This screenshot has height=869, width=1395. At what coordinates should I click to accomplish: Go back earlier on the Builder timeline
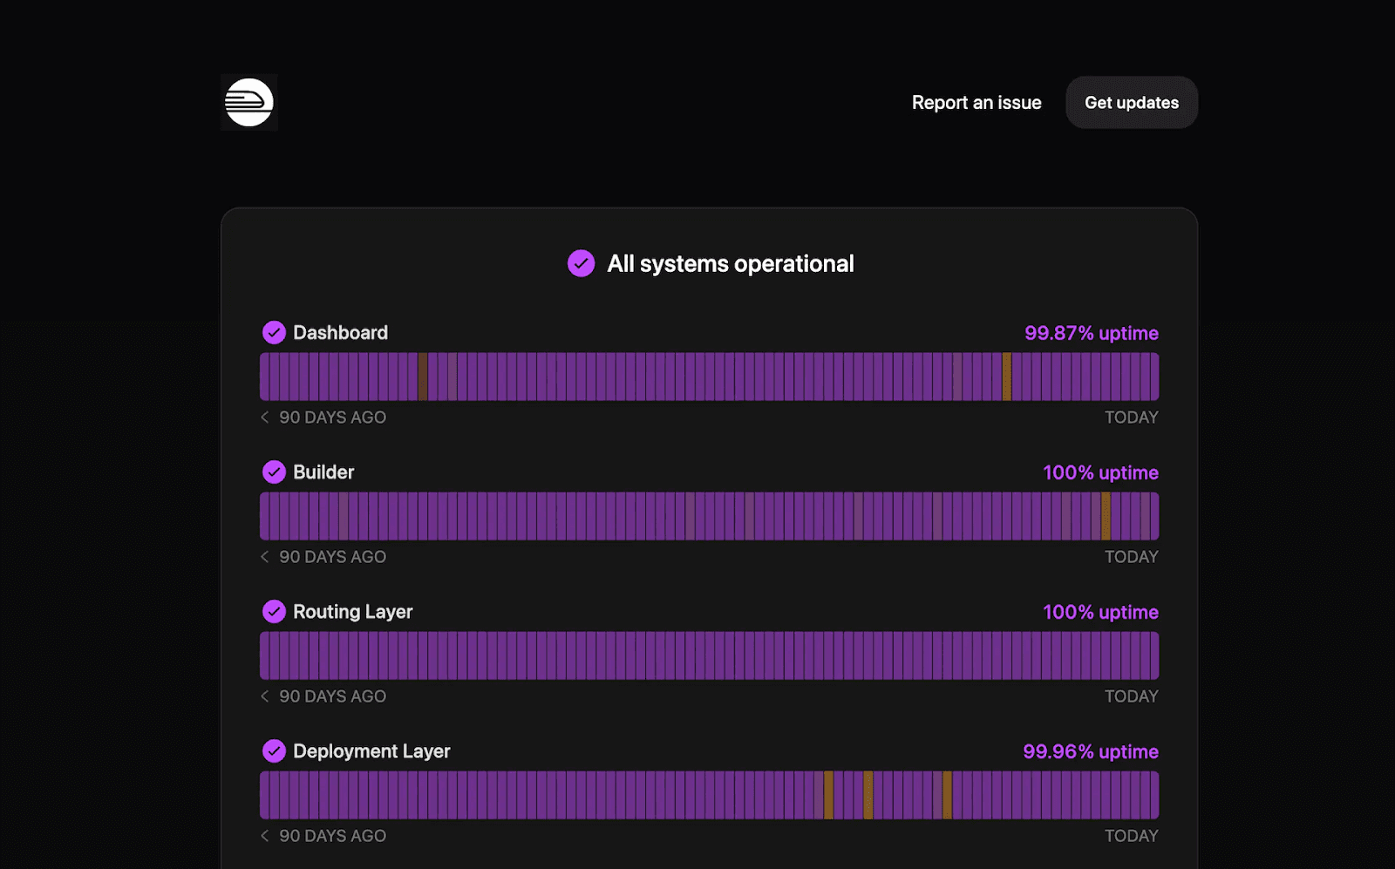coord(265,557)
